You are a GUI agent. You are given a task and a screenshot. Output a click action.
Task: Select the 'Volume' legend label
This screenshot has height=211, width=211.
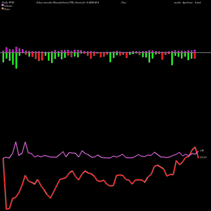pos(8,6)
